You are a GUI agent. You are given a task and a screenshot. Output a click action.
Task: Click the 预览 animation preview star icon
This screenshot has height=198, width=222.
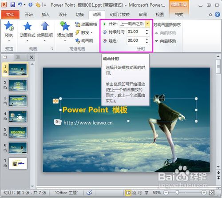(9, 26)
